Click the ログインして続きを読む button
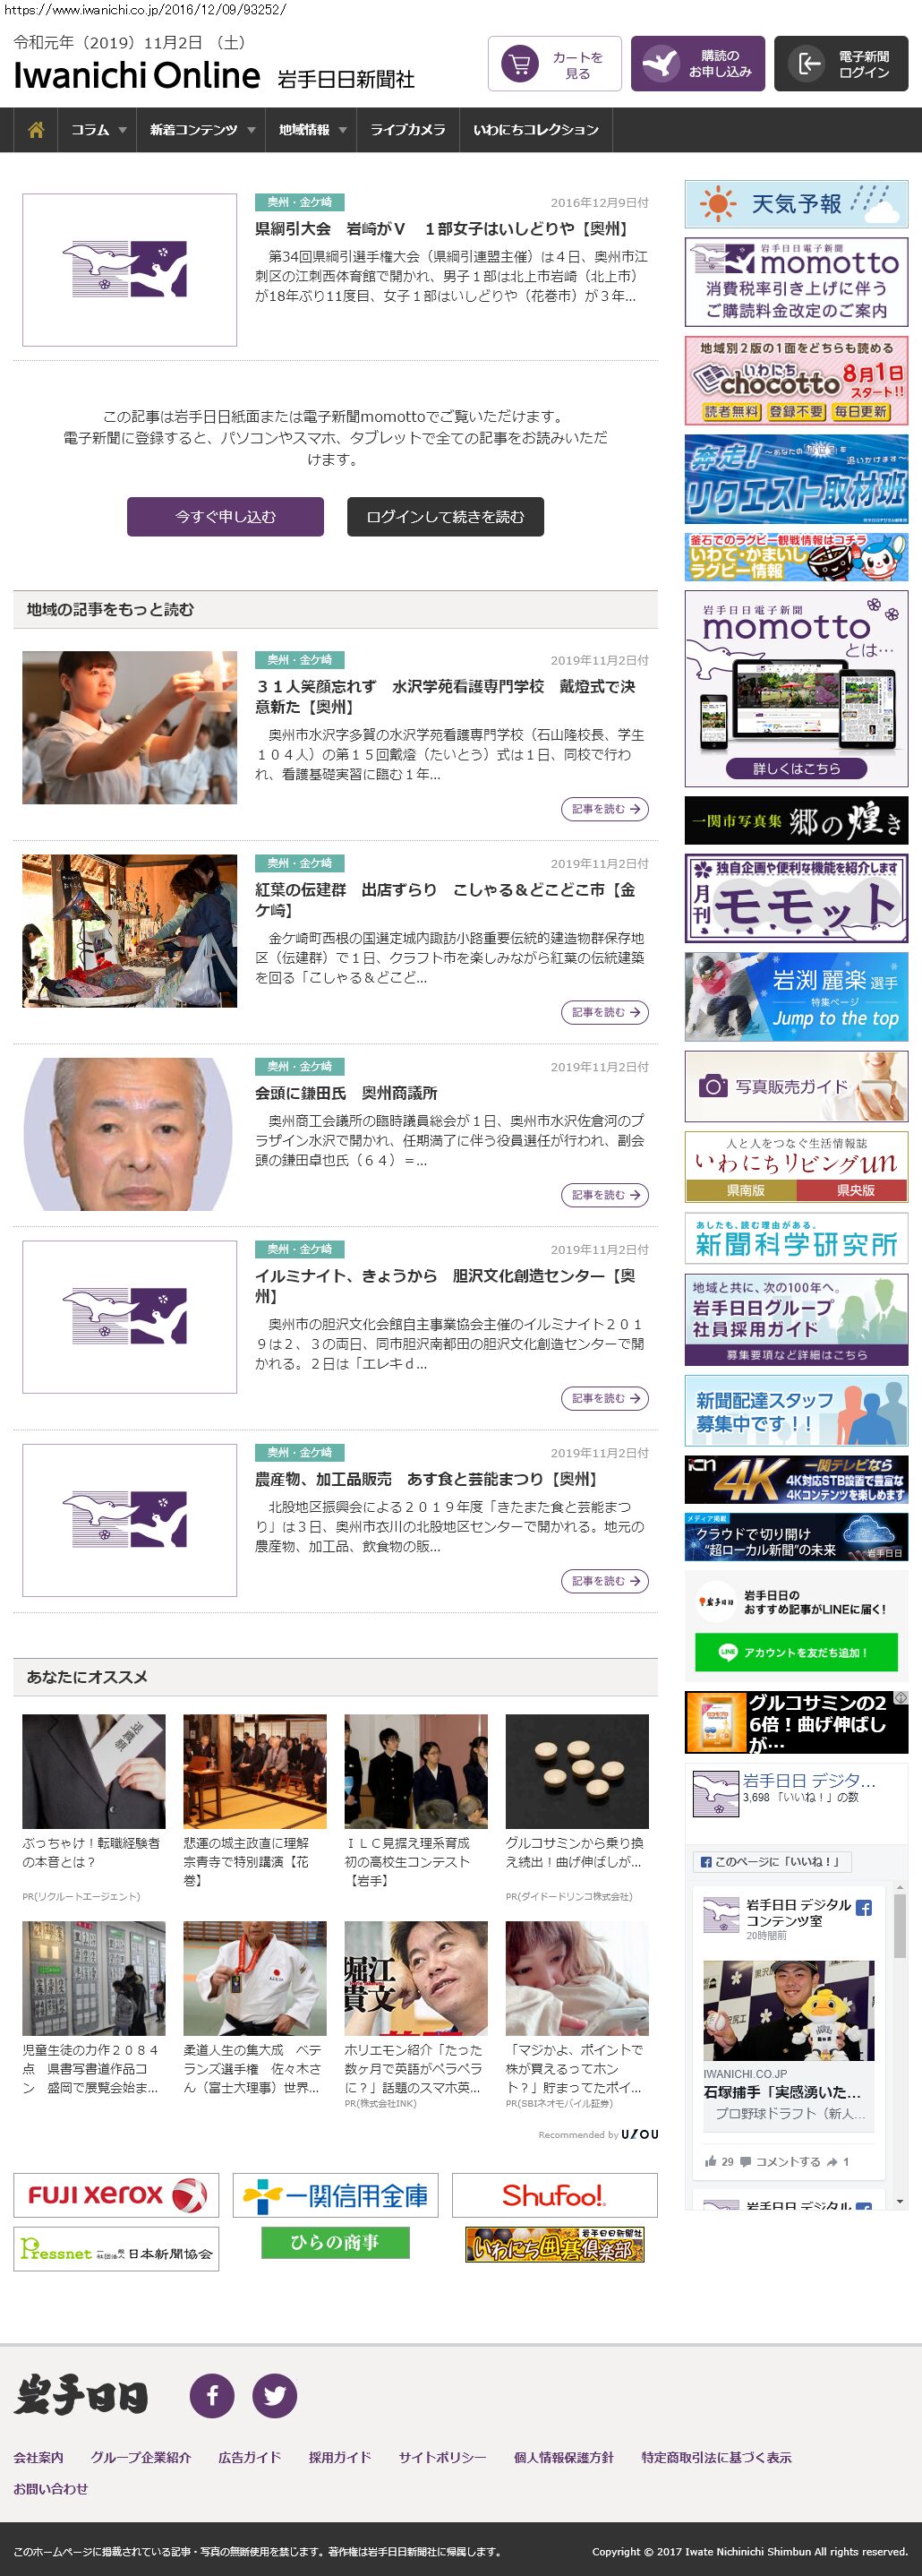The width and height of the screenshot is (922, 2576). [445, 516]
